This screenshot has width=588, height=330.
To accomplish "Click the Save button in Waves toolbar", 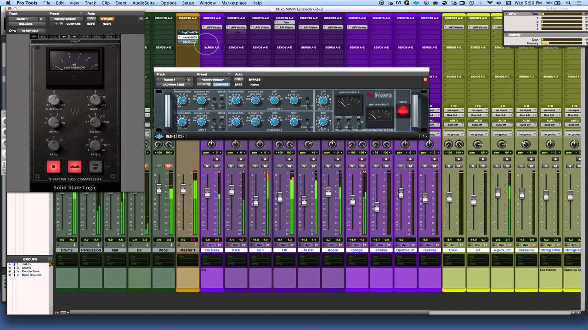I will 109,37.
